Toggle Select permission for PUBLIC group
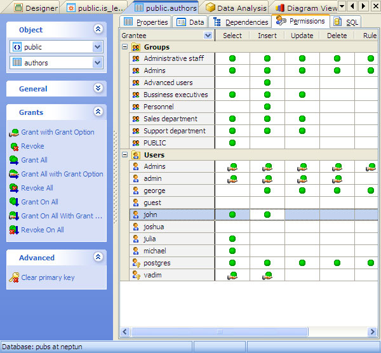 click(x=232, y=143)
